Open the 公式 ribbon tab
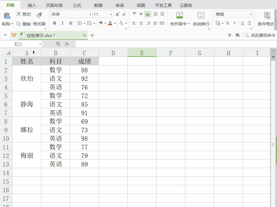This screenshot has height=207, width=277. [77, 6]
